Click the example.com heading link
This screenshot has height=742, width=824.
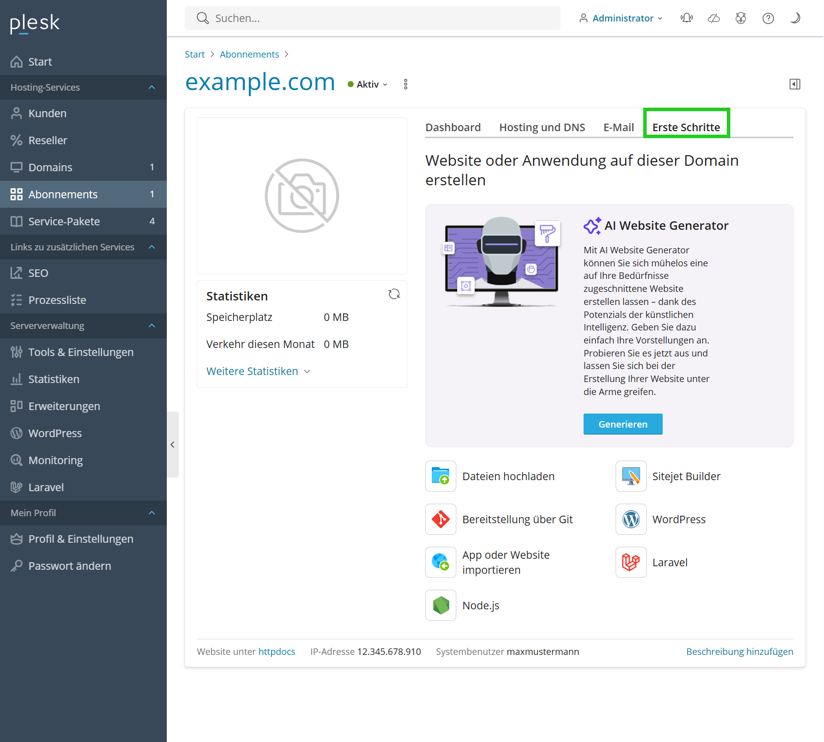pos(260,82)
